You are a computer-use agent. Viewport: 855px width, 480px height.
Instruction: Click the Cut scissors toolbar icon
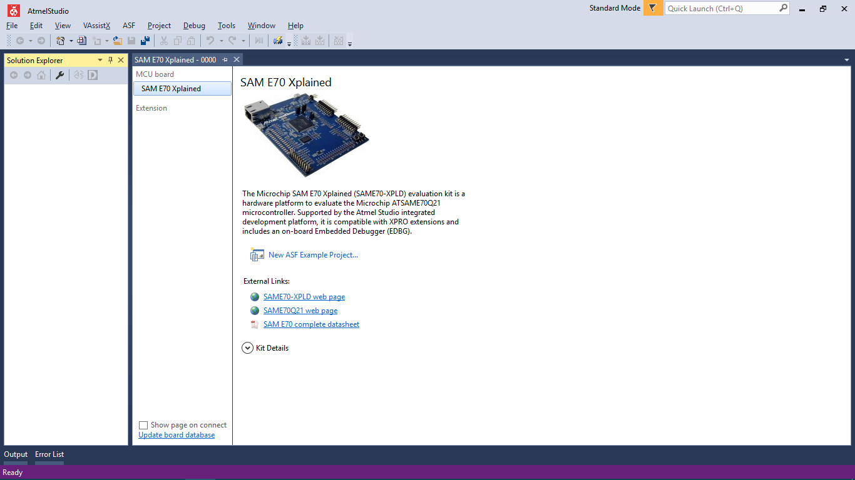coord(163,41)
